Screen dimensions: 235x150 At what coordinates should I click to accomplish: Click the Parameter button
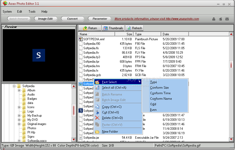(x=99, y=19)
